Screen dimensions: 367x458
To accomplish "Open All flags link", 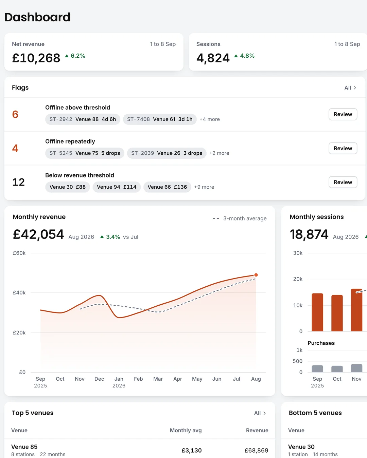I will pos(350,88).
